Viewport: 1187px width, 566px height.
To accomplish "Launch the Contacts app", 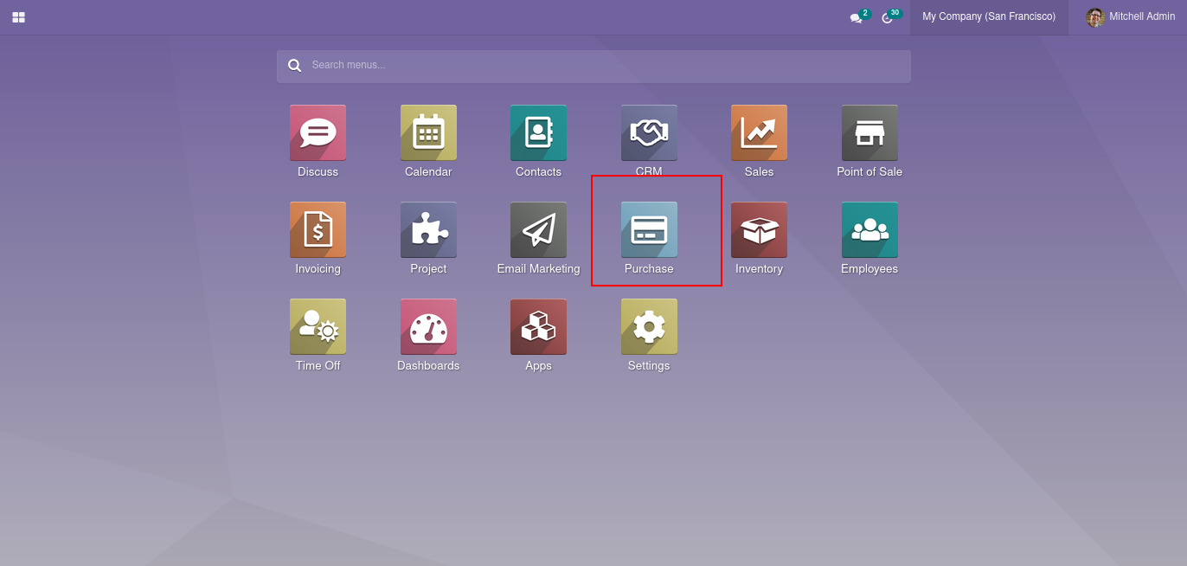I will coord(538,133).
